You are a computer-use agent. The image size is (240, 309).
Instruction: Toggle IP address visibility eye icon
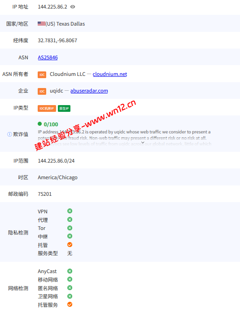pos(73,7)
